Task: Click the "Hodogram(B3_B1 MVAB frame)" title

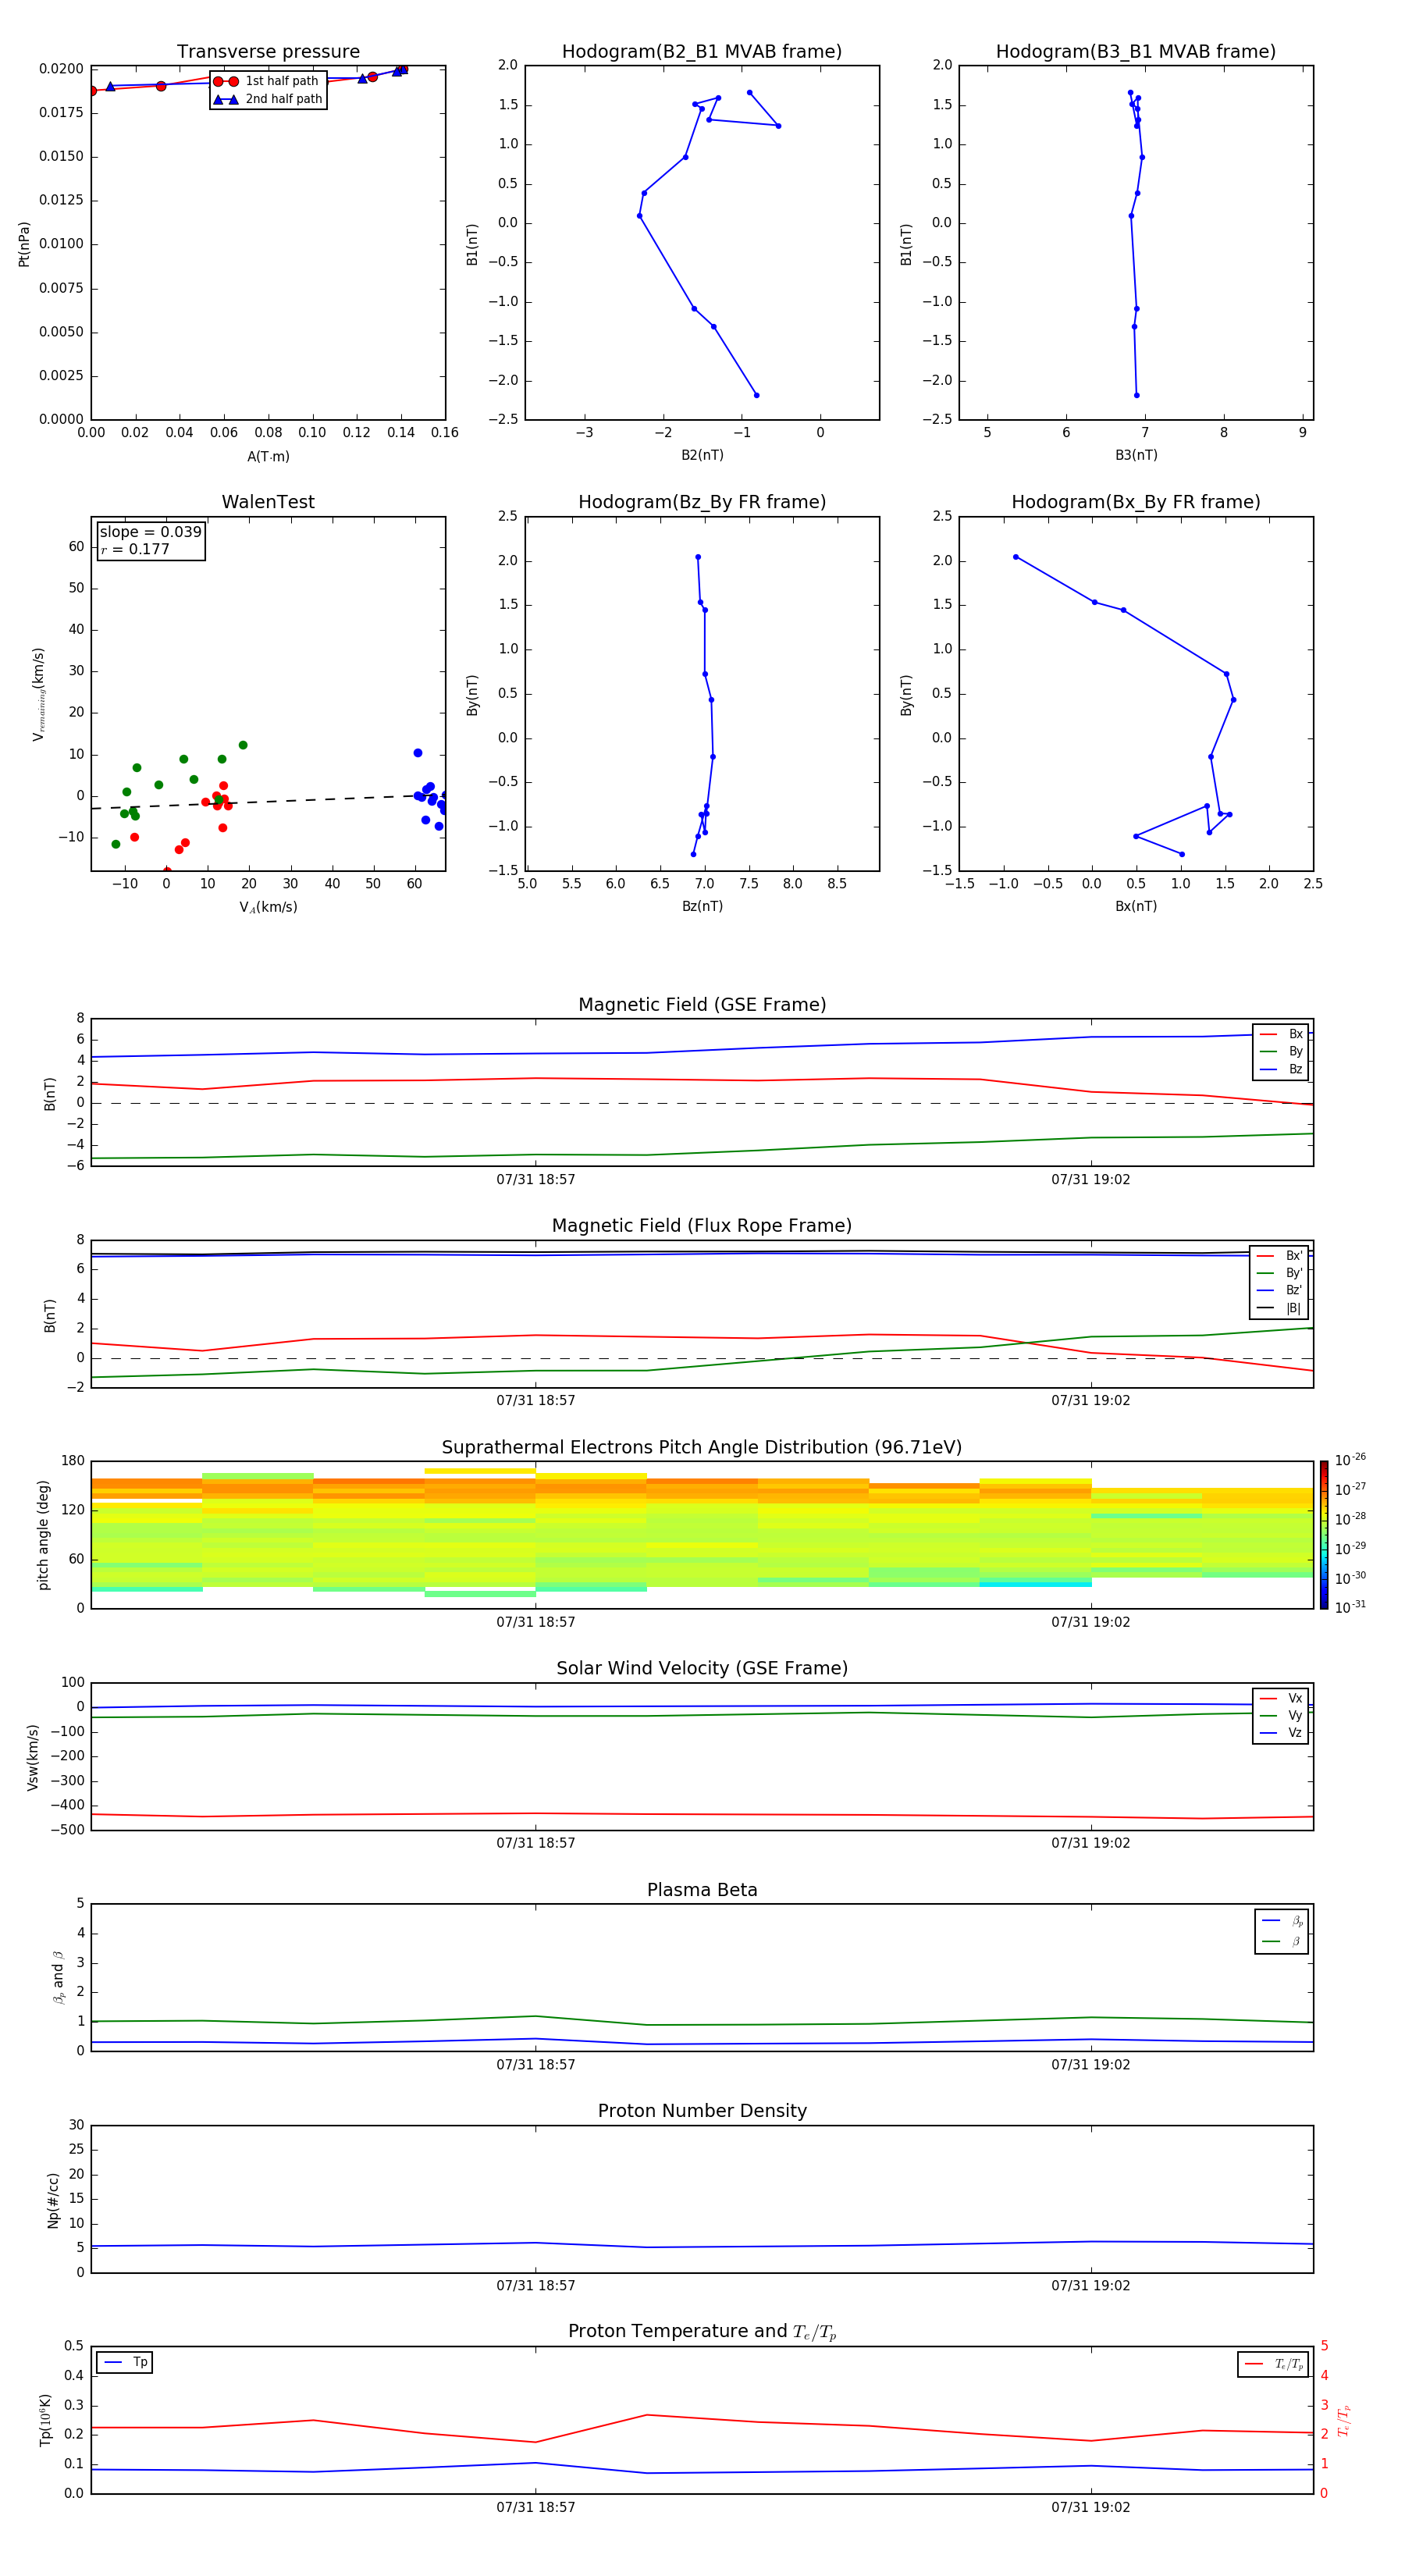Action: (x=1136, y=52)
